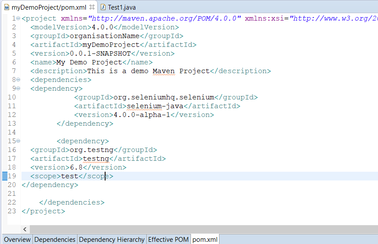Switch to Dependency Hierarchy tab

(112, 240)
